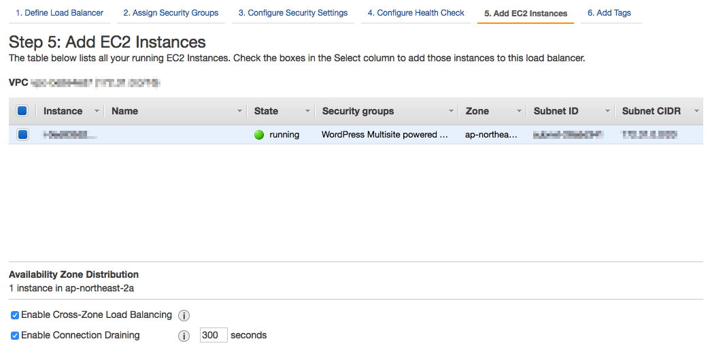Open Configure Security Settings step

point(293,13)
